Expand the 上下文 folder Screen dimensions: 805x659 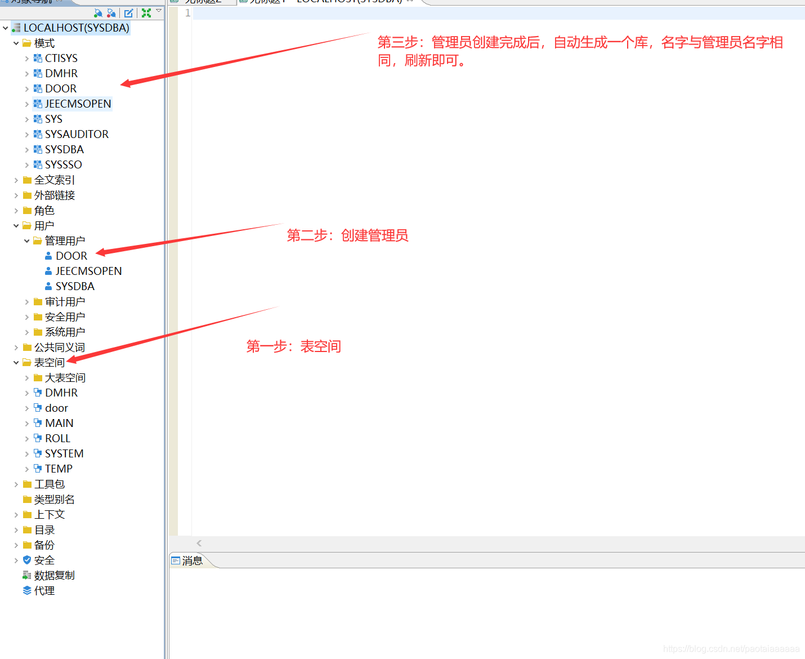click(16, 514)
